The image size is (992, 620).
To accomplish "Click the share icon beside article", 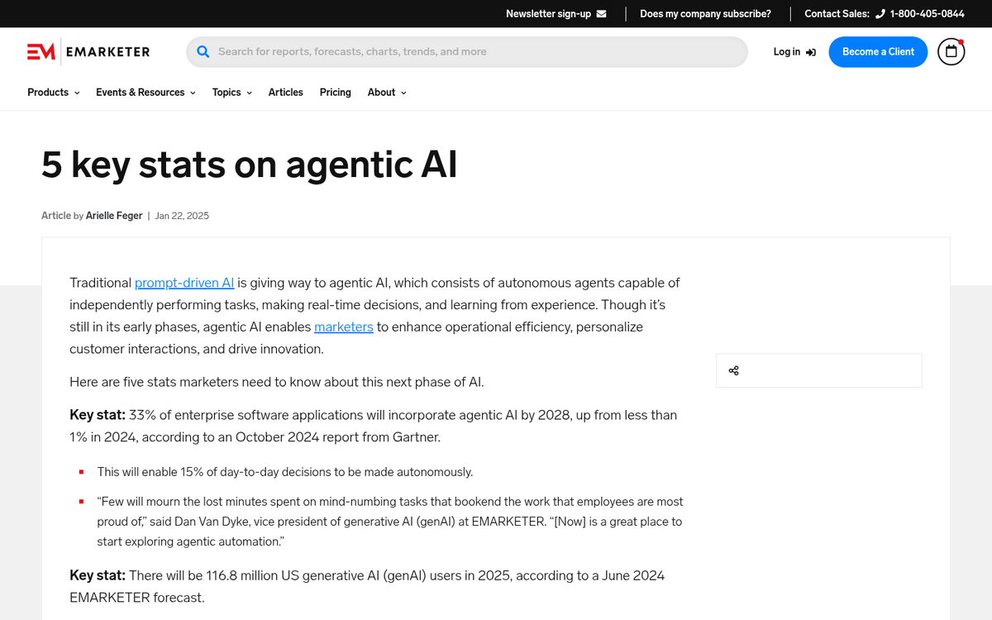I will click(733, 370).
